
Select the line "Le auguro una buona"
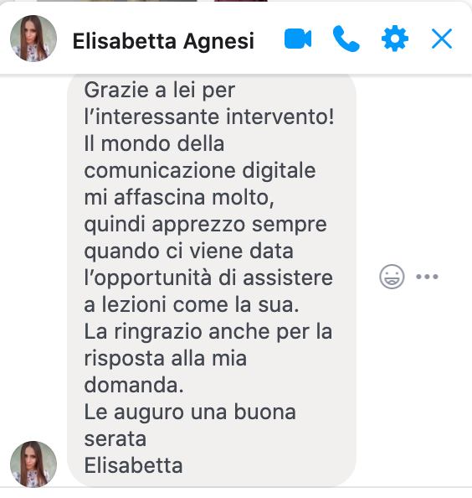pos(190,412)
